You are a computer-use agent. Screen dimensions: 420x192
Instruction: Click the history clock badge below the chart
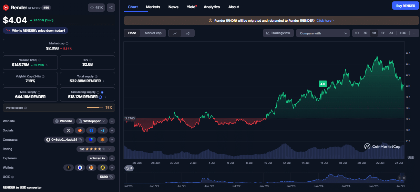129,168
